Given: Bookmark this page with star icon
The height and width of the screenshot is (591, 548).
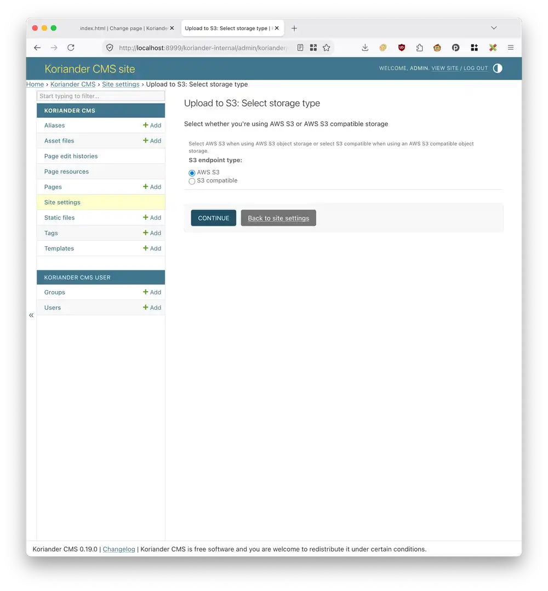Looking at the screenshot, I should [x=327, y=48].
